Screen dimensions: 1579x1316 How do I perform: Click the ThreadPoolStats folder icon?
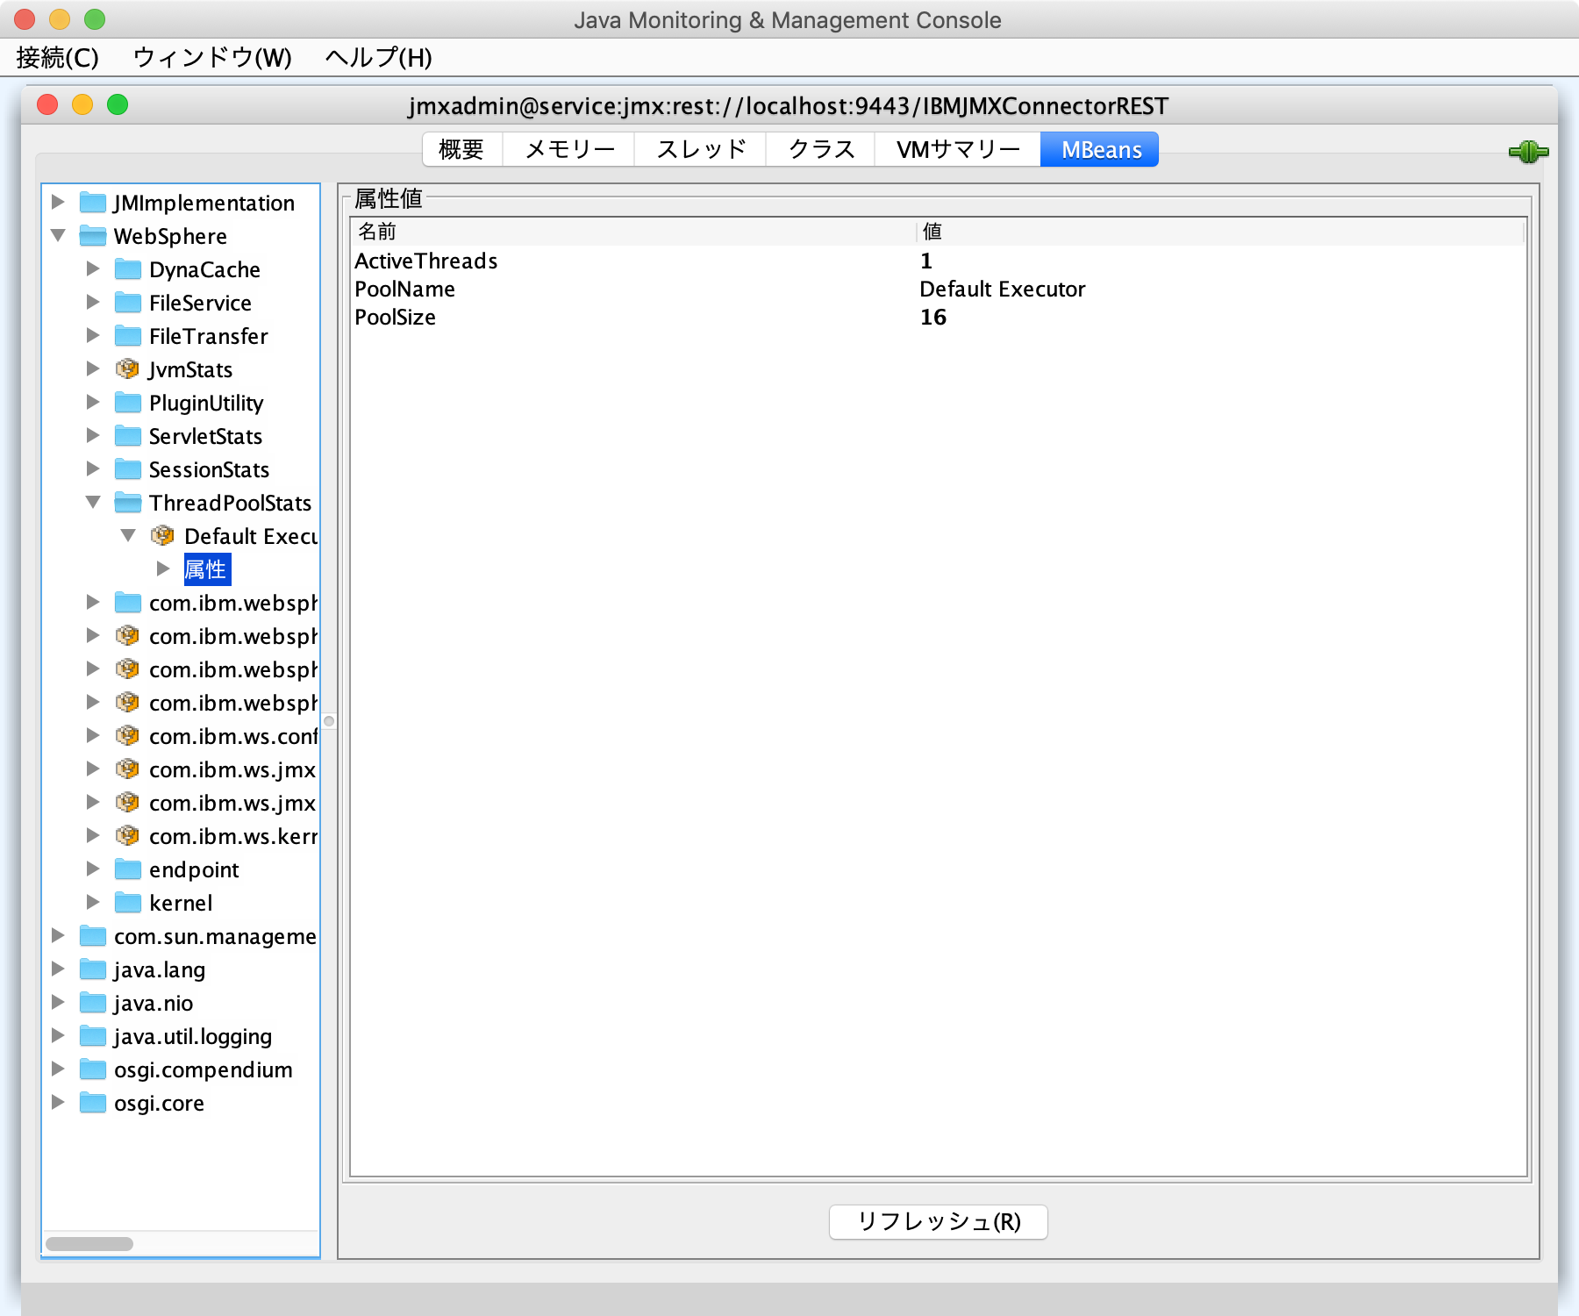128,503
